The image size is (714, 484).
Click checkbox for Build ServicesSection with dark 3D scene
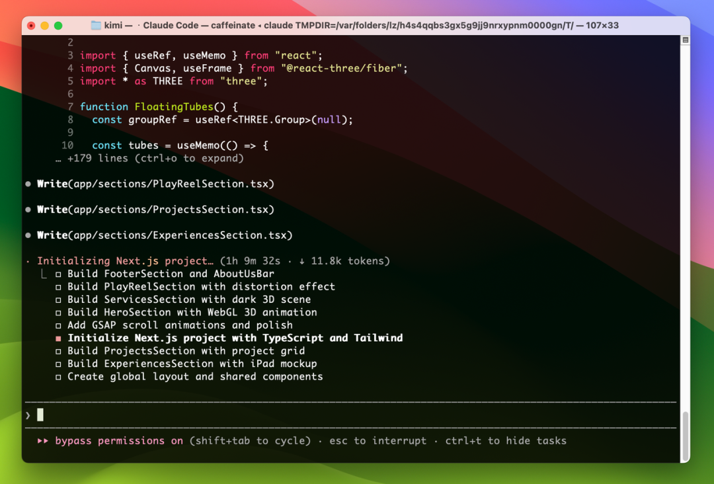[x=58, y=300]
